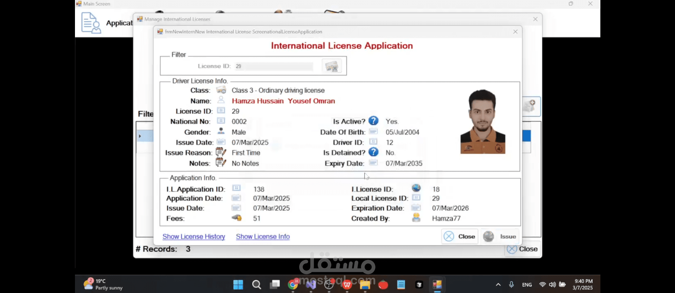This screenshot has width=675, height=293.
Task: Click the National No value 0002
Action: 239,122
